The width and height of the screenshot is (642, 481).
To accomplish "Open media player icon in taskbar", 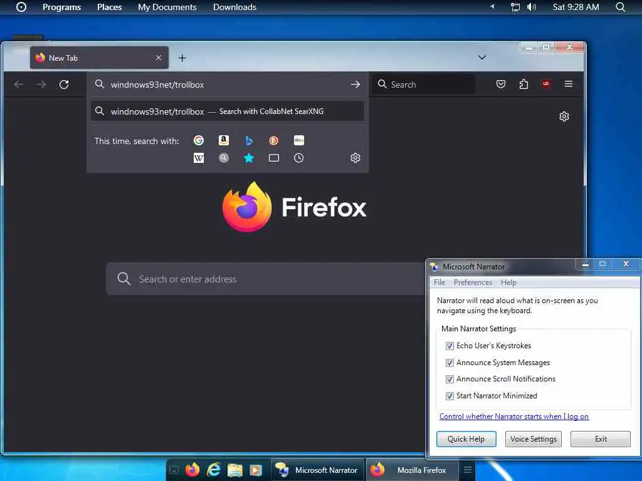I will pyautogui.click(x=256, y=470).
